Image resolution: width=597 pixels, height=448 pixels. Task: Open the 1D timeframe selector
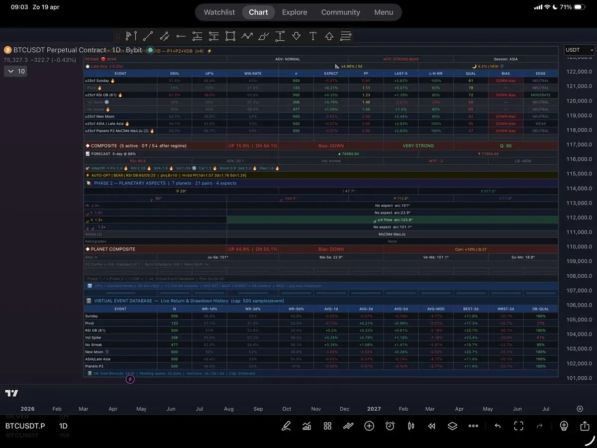[63, 426]
